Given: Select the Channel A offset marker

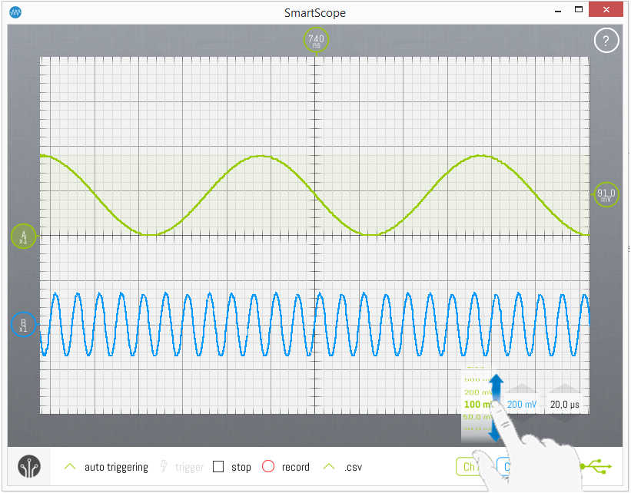Looking at the screenshot, I should pyautogui.click(x=23, y=236).
